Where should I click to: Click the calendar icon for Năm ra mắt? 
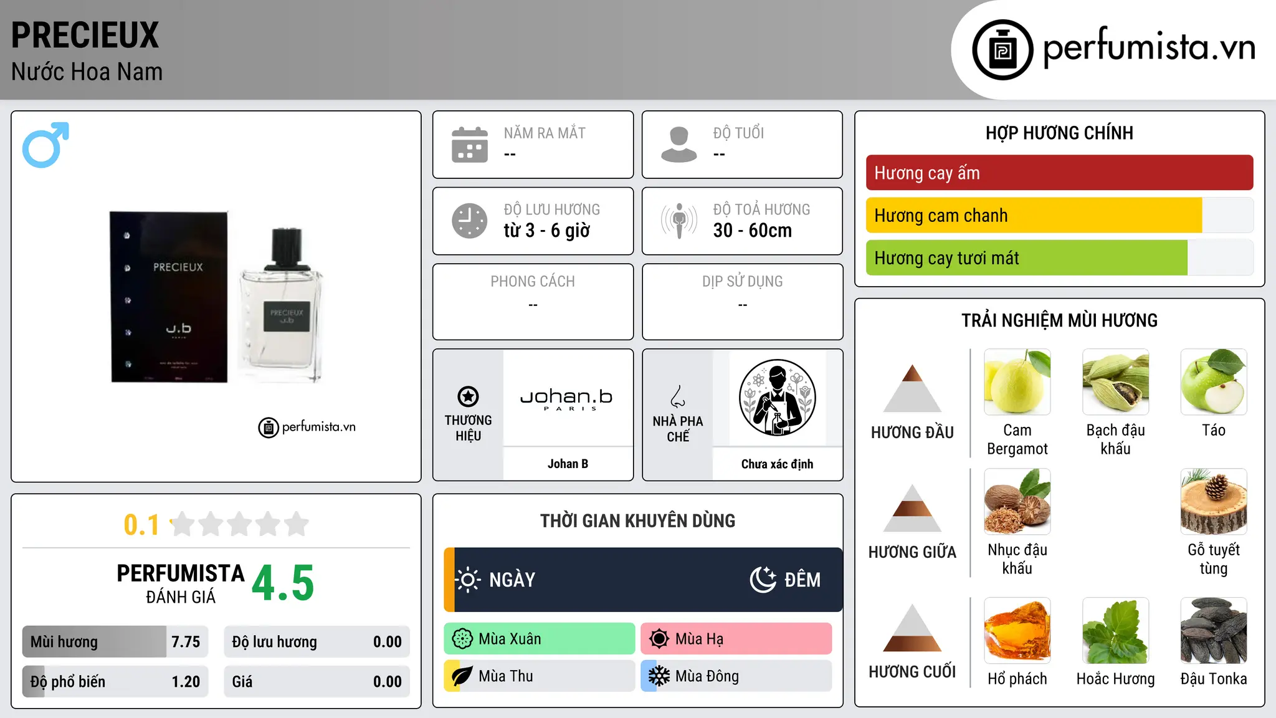(x=470, y=145)
